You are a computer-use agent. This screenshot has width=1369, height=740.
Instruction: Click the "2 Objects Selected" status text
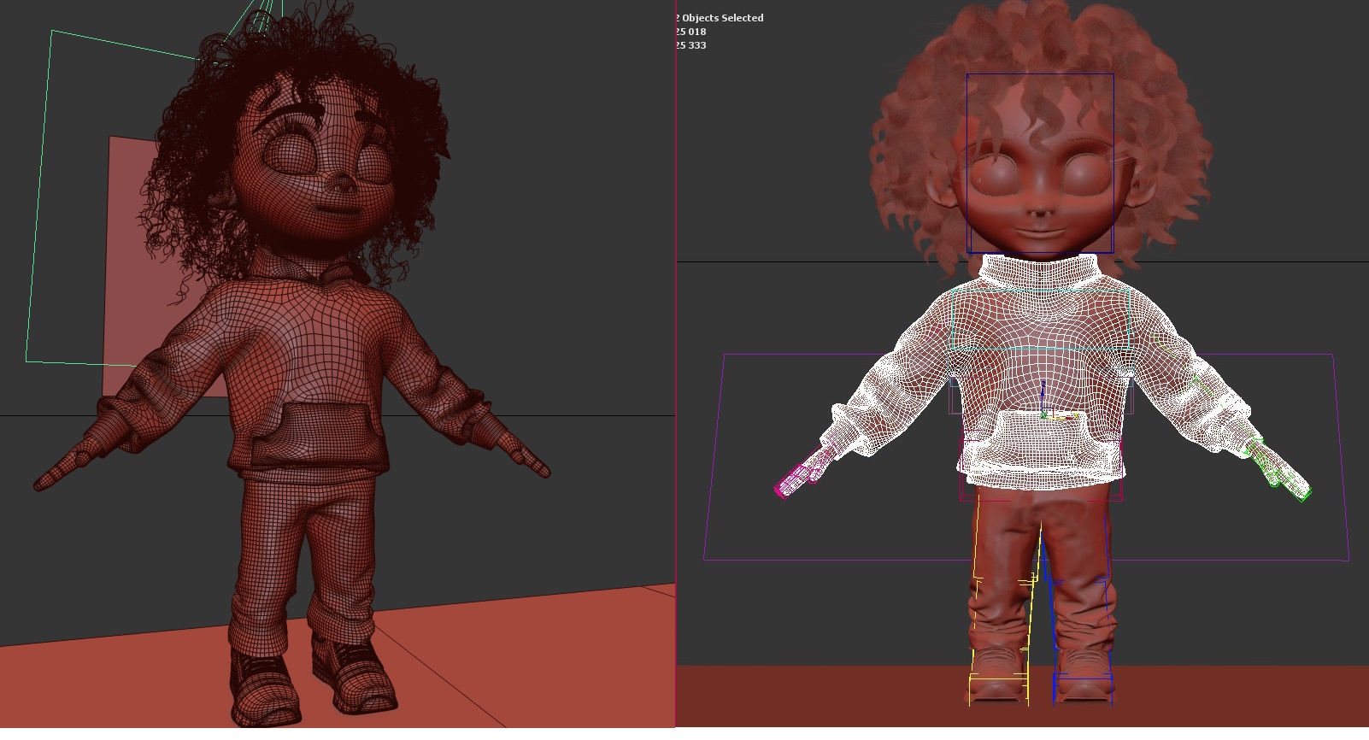pos(719,18)
